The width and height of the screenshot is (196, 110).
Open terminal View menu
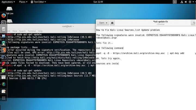point(15,31)
